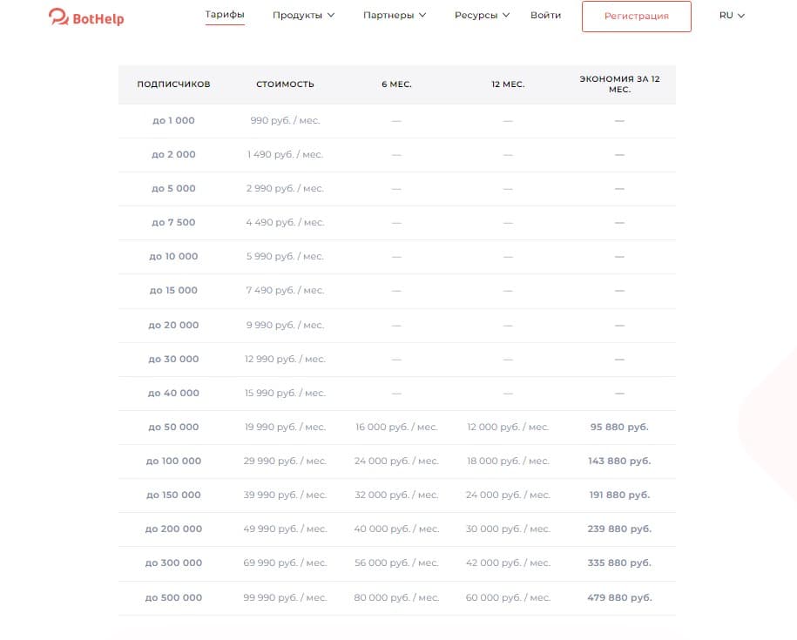Click the '4 490 руб. / мес.' price
This screenshot has height=640, width=797.
(x=285, y=223)
